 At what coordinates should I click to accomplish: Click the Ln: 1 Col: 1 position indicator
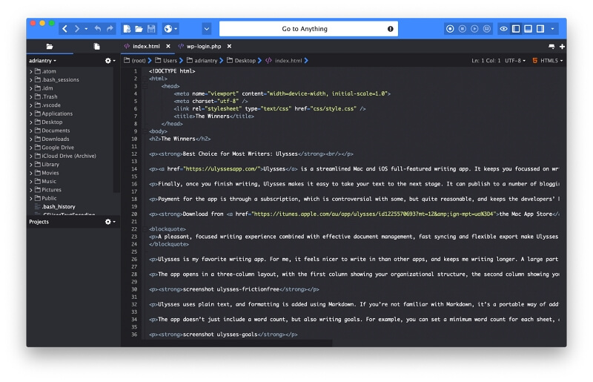coord(486,61)
